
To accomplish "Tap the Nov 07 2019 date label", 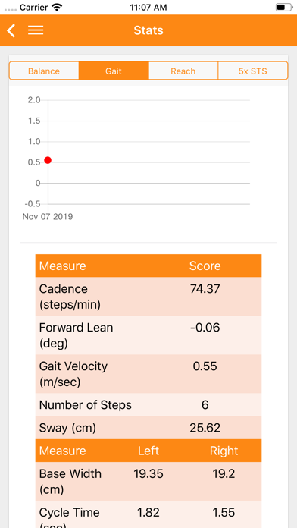I will coord(48,216).
